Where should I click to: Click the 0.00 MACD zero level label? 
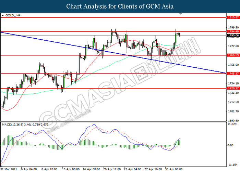tap(231, 145)
